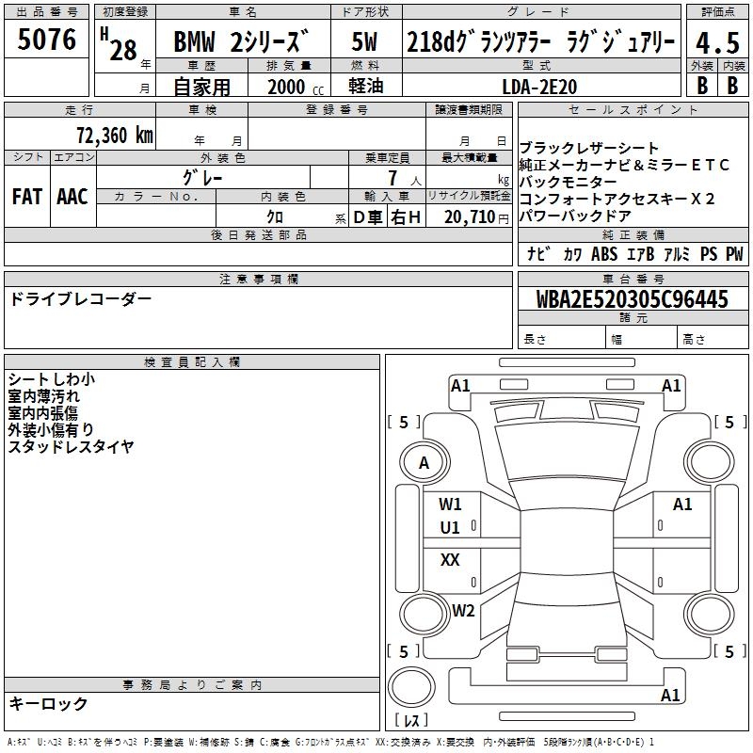Select the セールスポイント header
Image resolution: width=753 pixels, height=753 pixels.
[633, 109]
